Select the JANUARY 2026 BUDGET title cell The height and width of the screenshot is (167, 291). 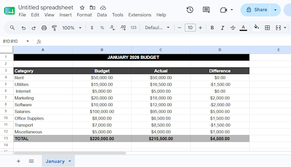[131, 57]
